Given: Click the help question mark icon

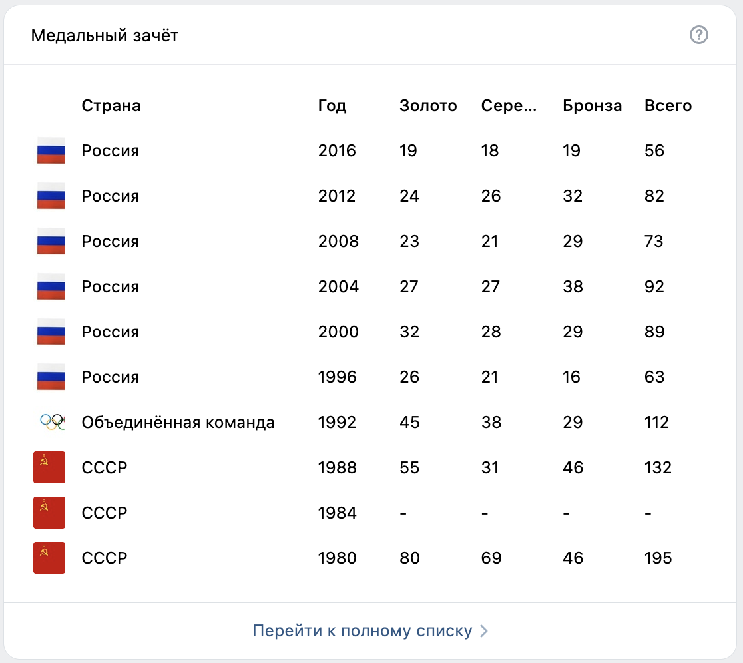Looking at the screenshot, I should pos(698,35).
